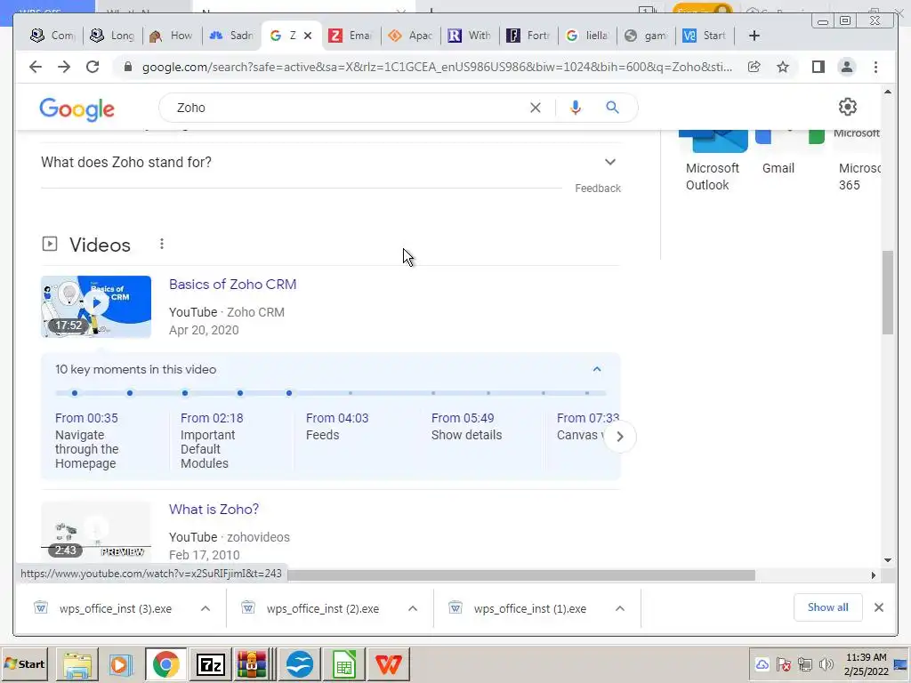Open options for wps_office_inst (2).exe download
The height and width of the screenshot is (683, 911).
coord(413,608)
